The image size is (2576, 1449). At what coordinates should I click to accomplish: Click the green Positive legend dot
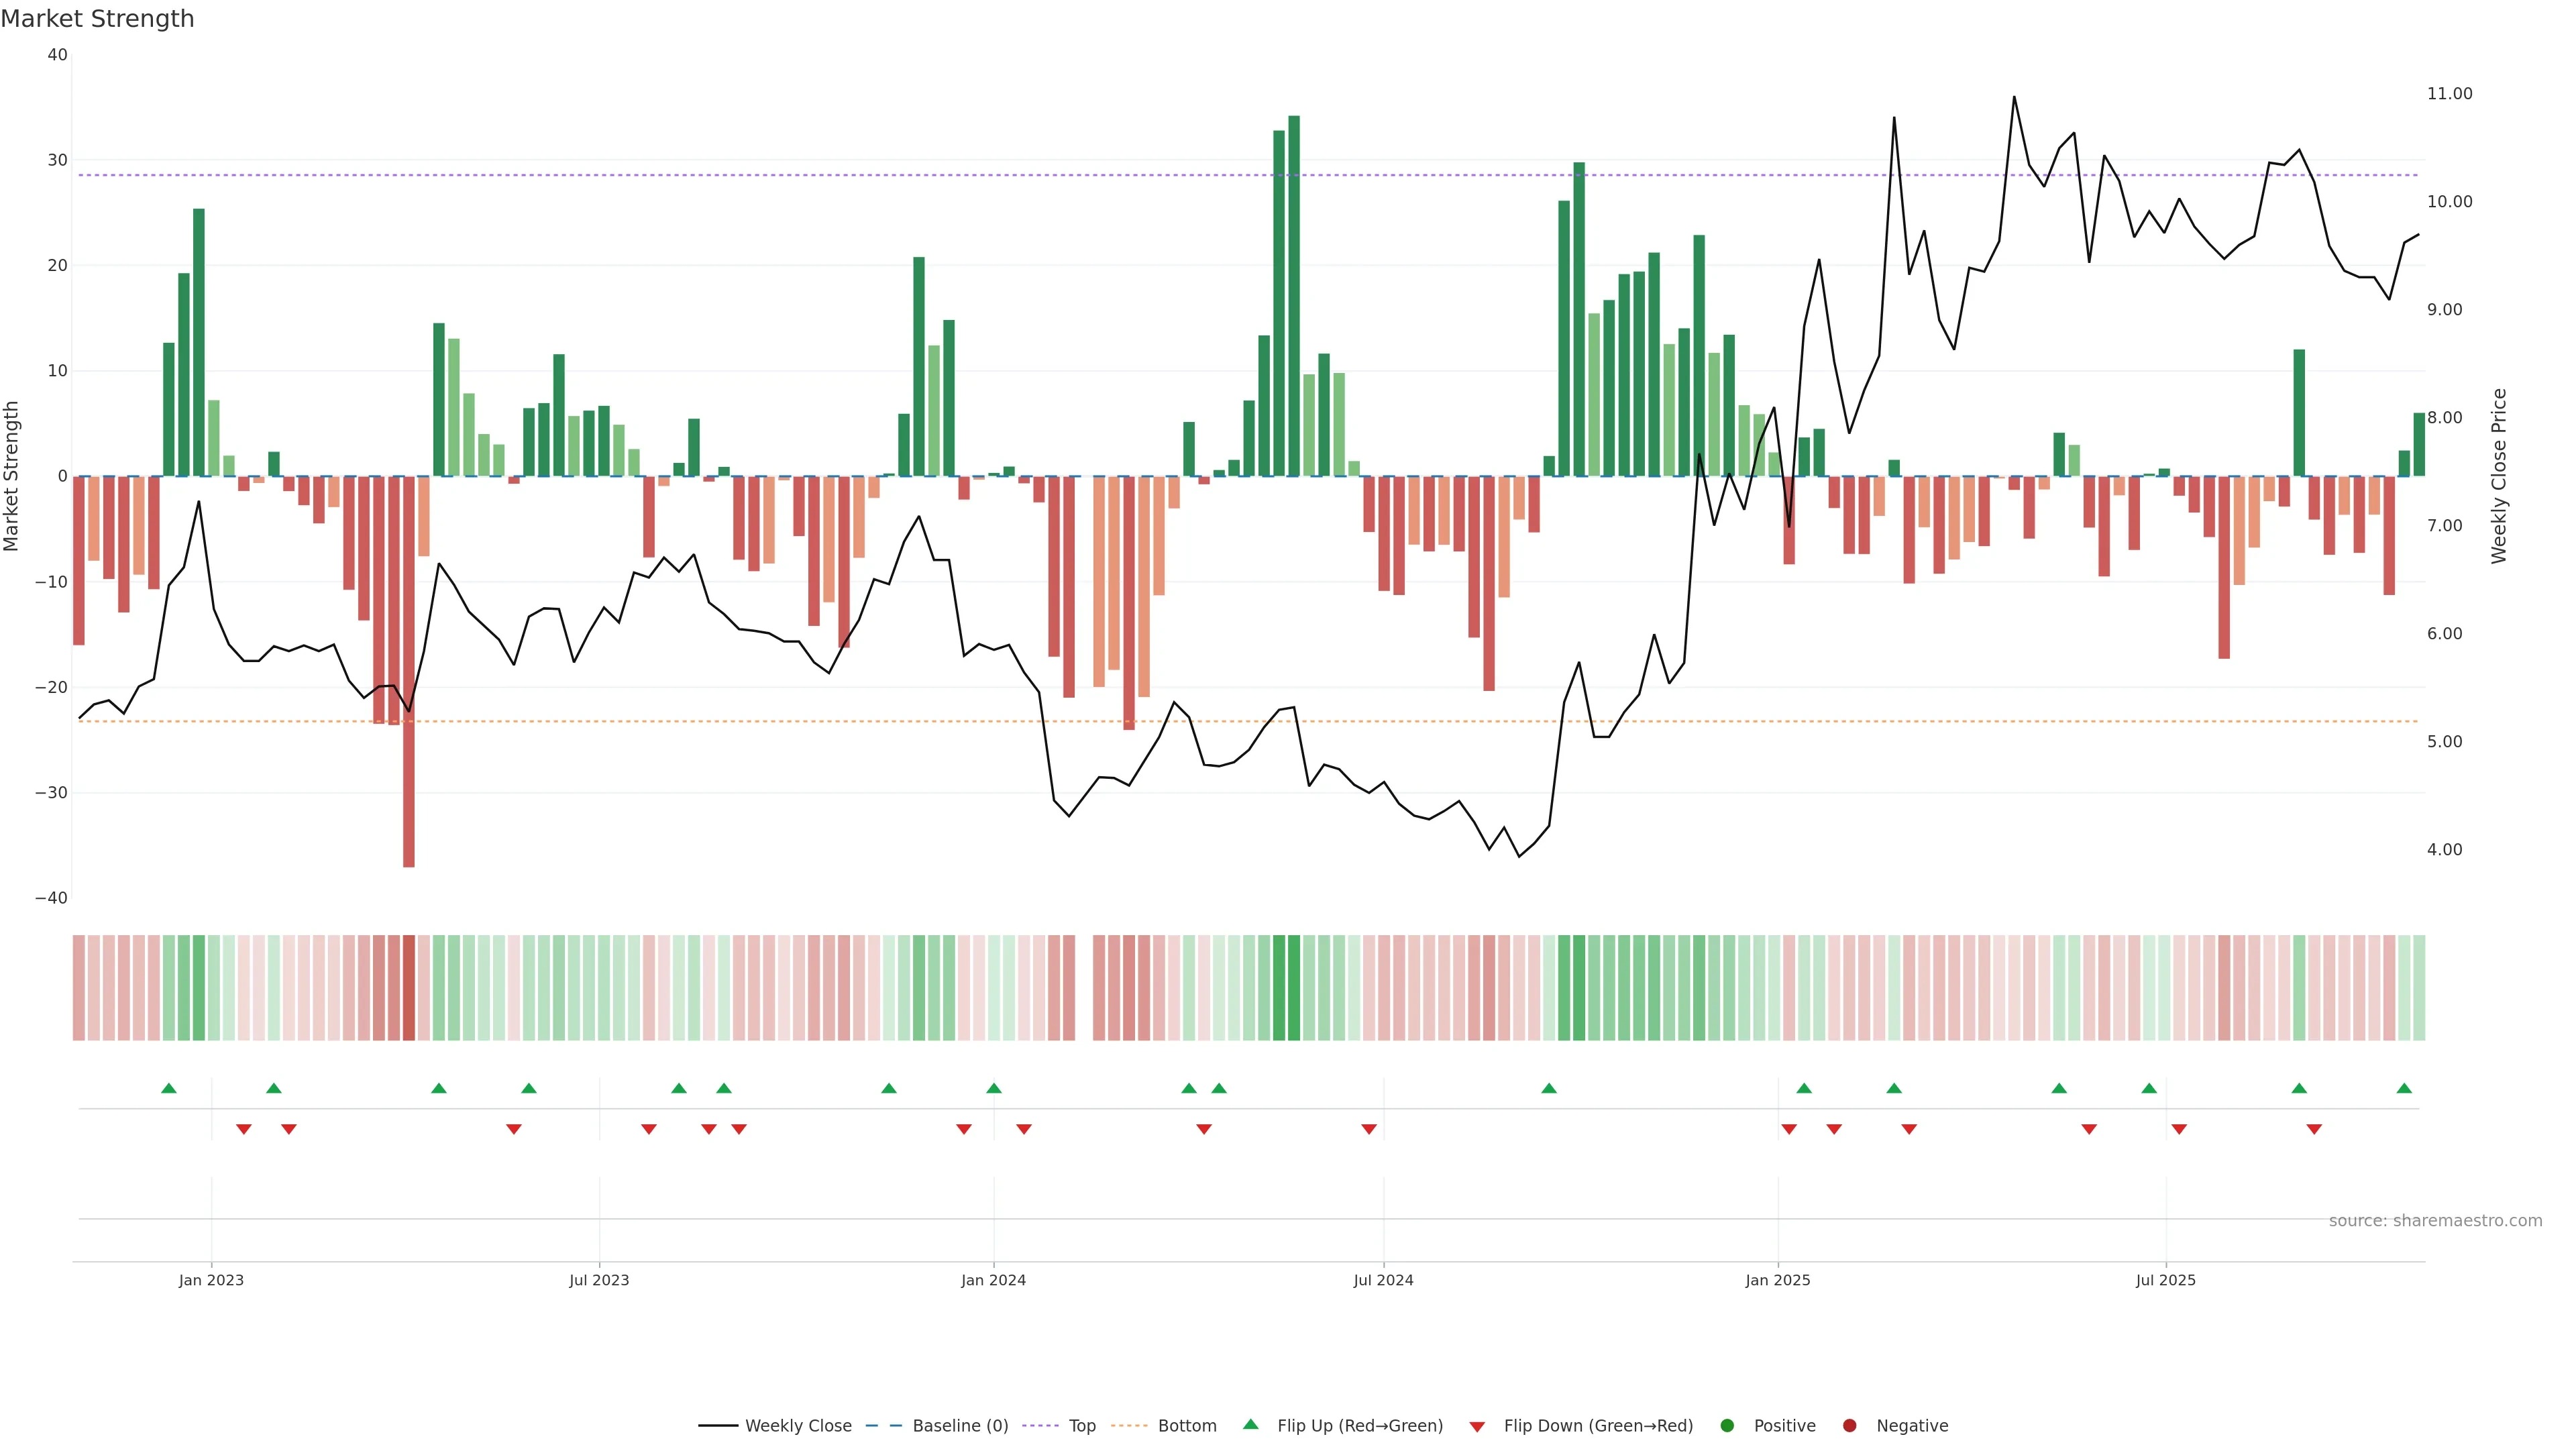[x=1727, y=1426]
